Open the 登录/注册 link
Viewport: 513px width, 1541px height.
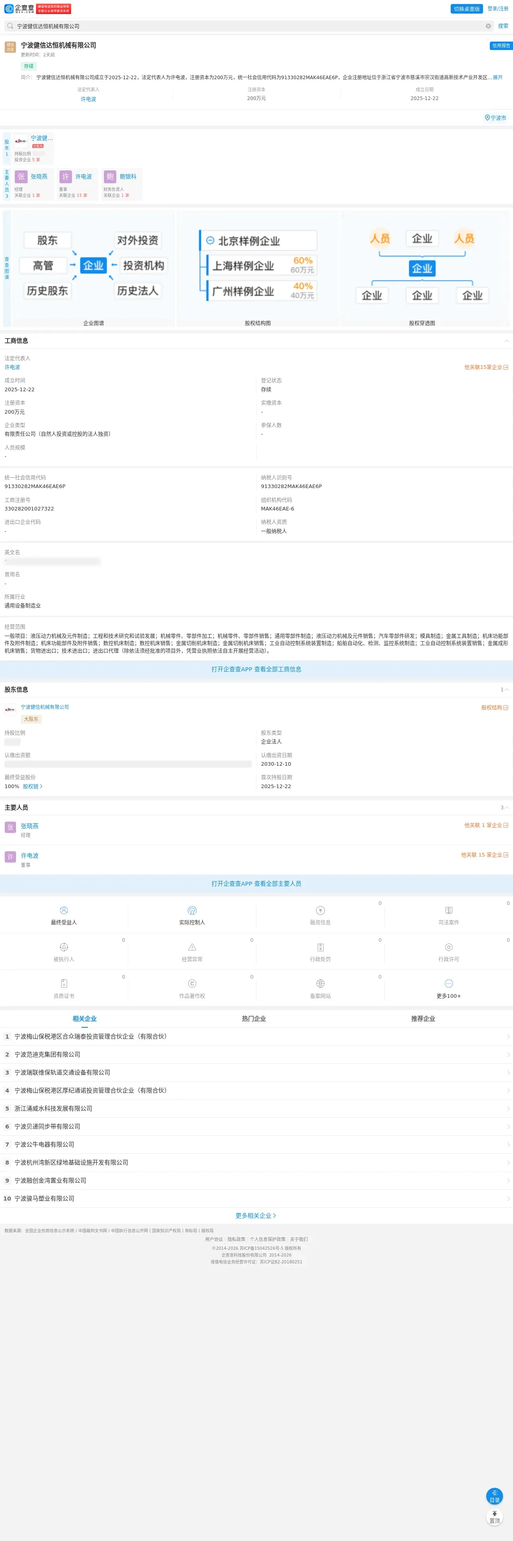click(x=498, y=9)
